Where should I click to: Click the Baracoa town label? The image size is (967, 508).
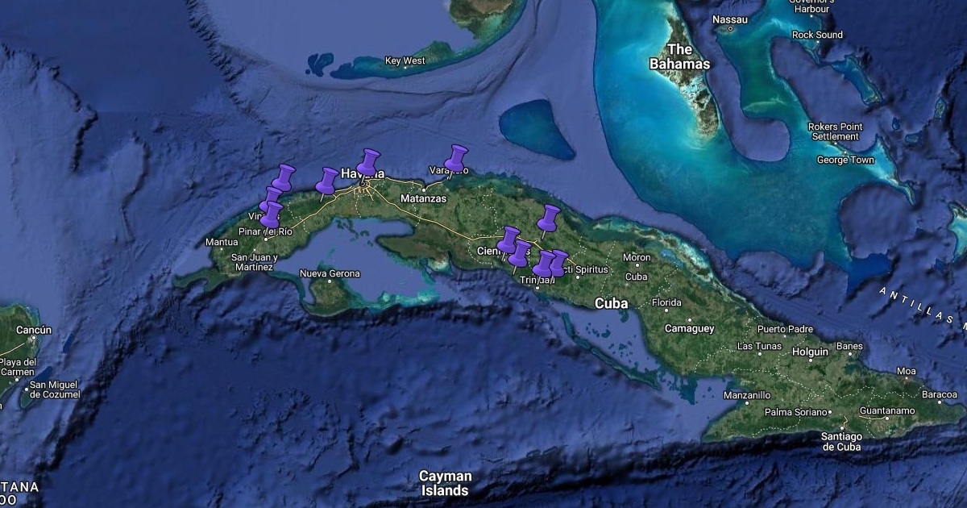tap(939, 395)
